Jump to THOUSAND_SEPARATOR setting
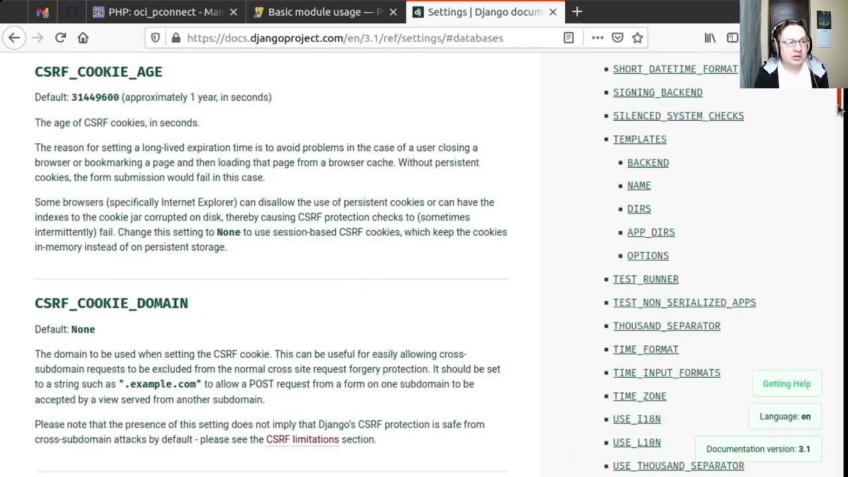Screen dimensions: 848x477 tap(666, 326)
